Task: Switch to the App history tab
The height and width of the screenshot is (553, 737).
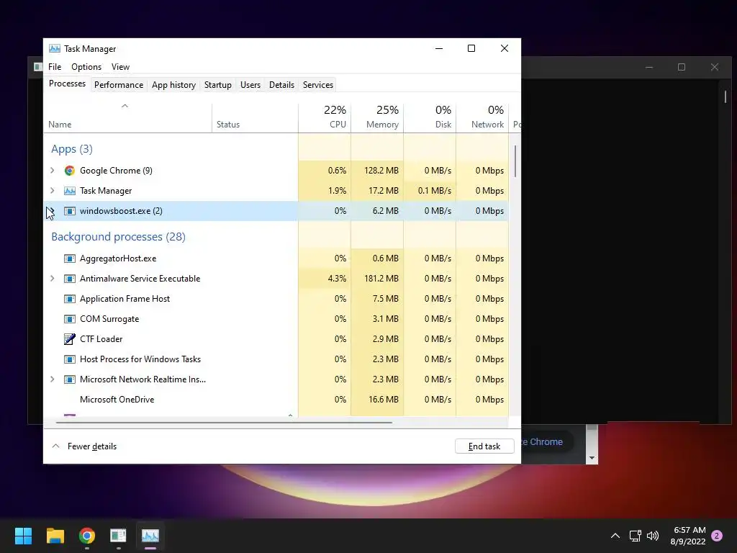Action: click(174, 85)
